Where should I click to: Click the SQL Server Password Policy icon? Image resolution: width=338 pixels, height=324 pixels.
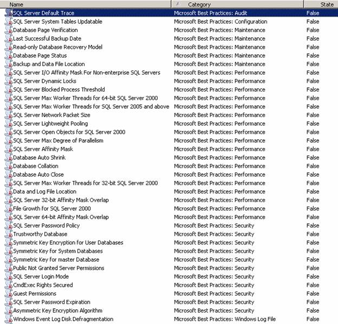(9, 225)
